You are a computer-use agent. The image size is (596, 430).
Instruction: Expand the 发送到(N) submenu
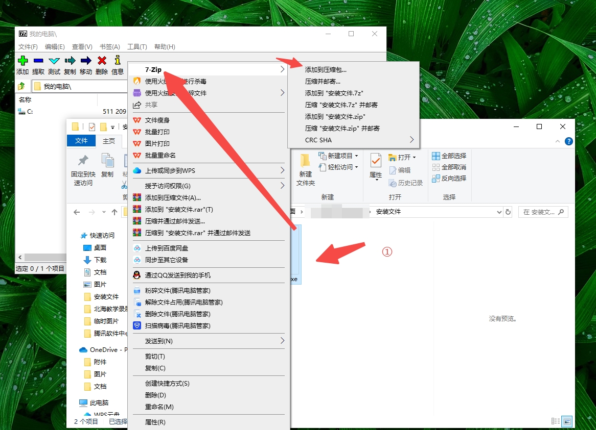click(x=209, y=341)
